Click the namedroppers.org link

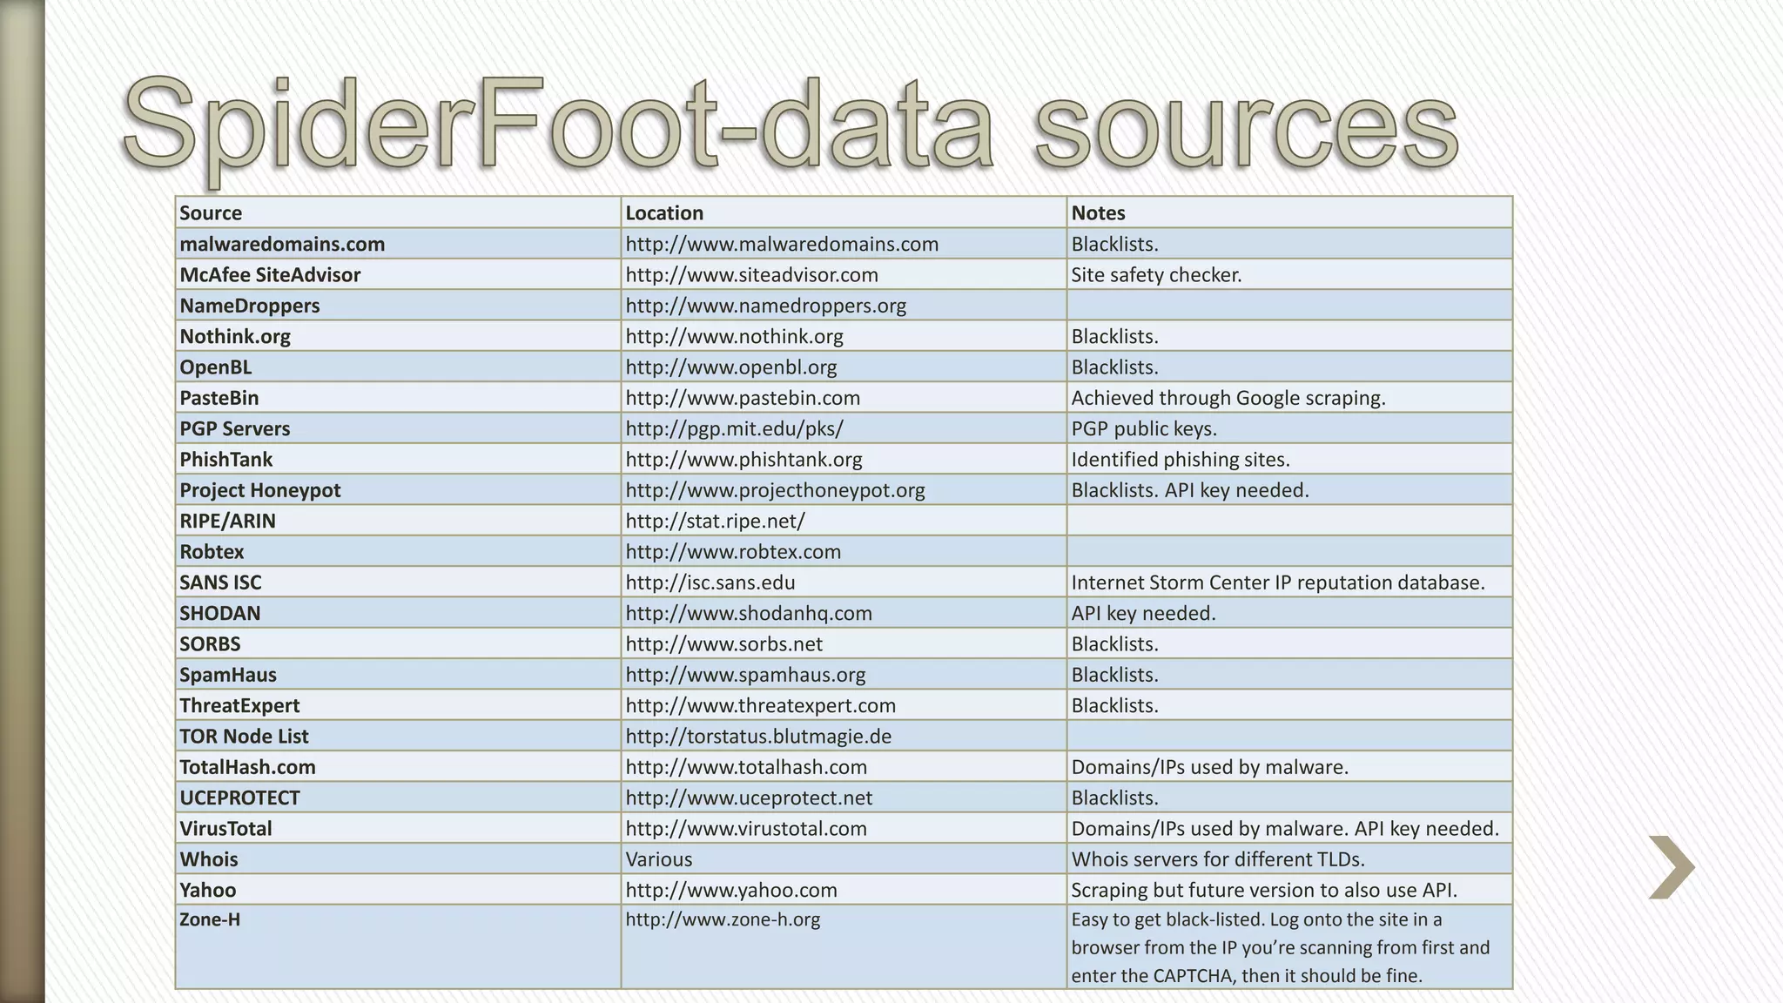765,306
